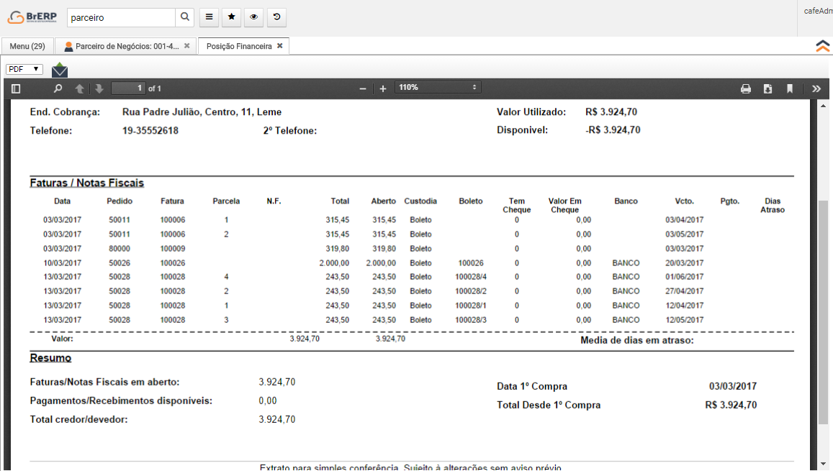Toggle the eye view icon in header
The image size is (833, 471).
253,17
